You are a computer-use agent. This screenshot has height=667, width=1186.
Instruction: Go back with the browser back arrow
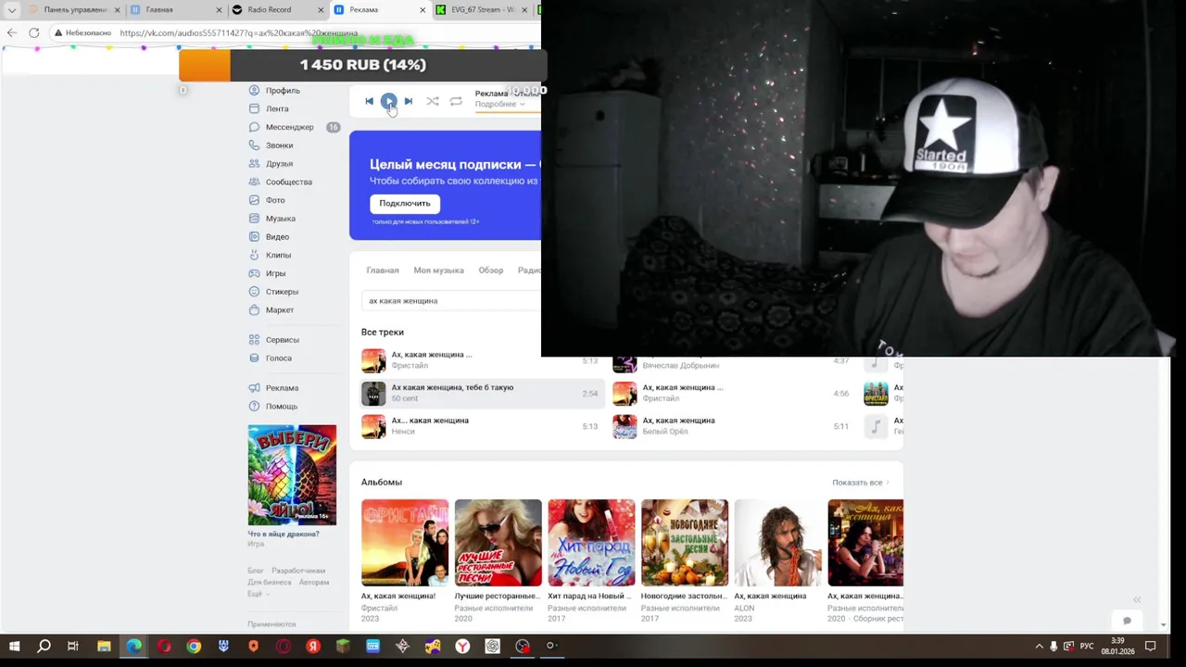[11, 32]
